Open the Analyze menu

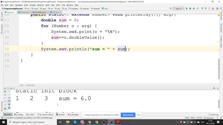(32, 5)
